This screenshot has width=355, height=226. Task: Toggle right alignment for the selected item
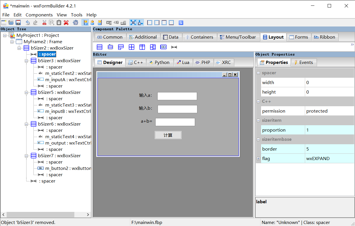click(x=99, y=22)
